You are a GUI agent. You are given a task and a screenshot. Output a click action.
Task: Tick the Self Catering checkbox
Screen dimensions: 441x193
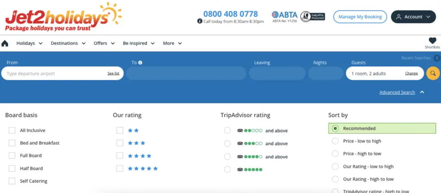pyautogui.click(x=12, y=181)
